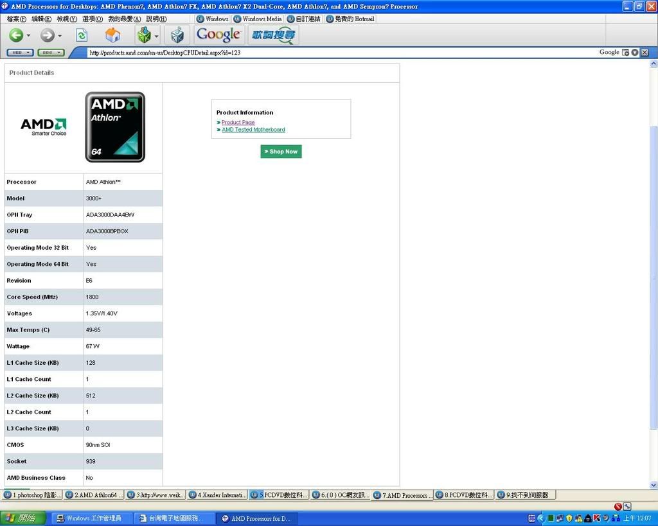The height and width of the screenshot is (526, 658).
Task: Open the forward button history dropdown
Action: pos(60,36)
